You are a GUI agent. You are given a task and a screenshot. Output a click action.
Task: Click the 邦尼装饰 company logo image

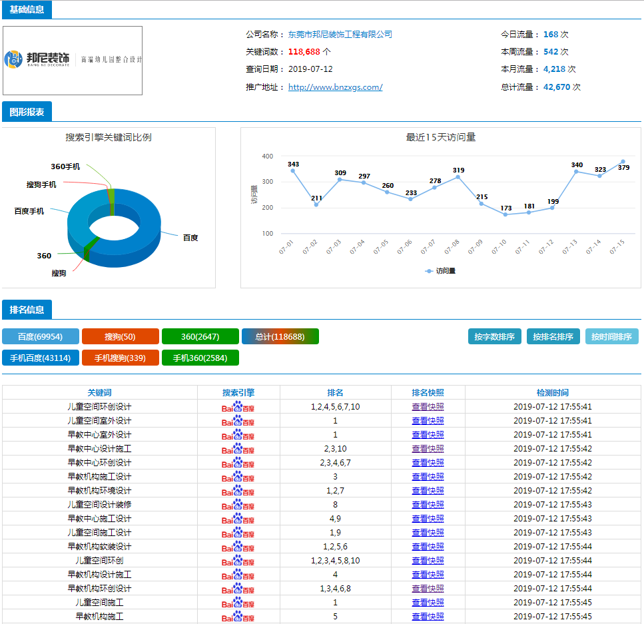(73, 61)
